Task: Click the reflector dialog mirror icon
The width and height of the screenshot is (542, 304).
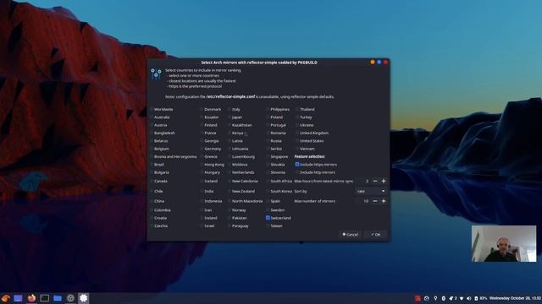Action: click(156, 73)
